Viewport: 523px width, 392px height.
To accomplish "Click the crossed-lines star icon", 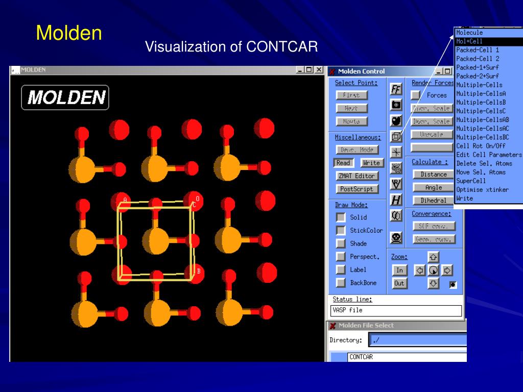I will (x=396, y=152).
